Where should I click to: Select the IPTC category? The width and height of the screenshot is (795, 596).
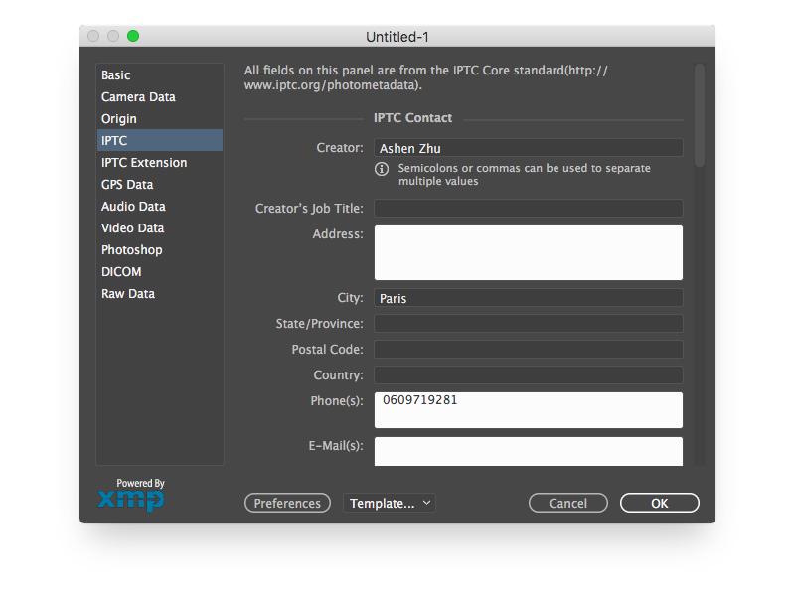click(x=159, y=140)
